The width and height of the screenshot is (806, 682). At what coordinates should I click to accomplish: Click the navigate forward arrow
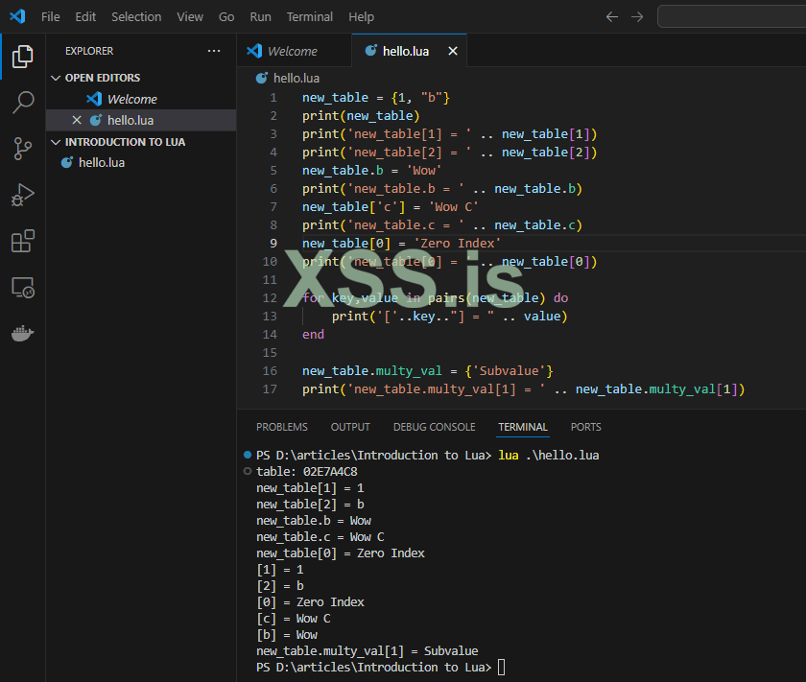point(637,16)
